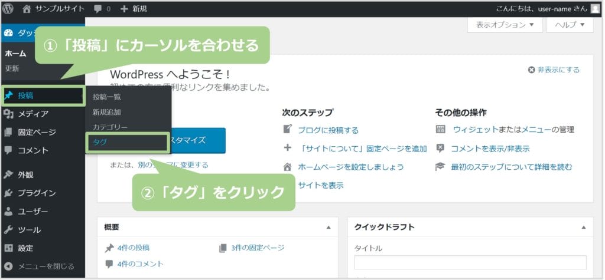
Task: Click the pages icon beside 固定ページ
Action: click(x=8, y=133)
